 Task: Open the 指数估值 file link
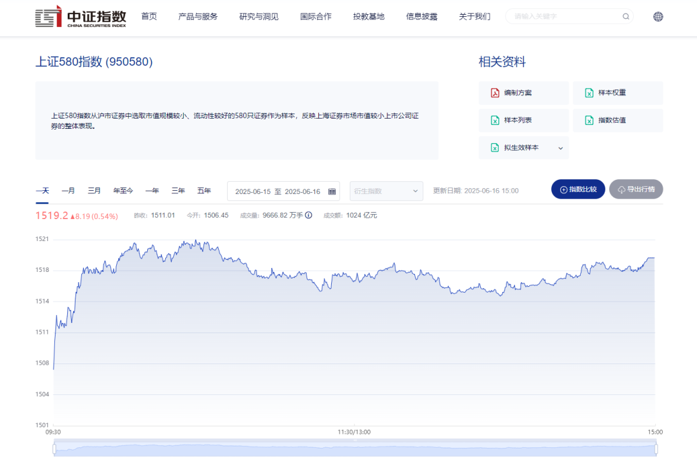pyautogui.click(x=618, y=121)
